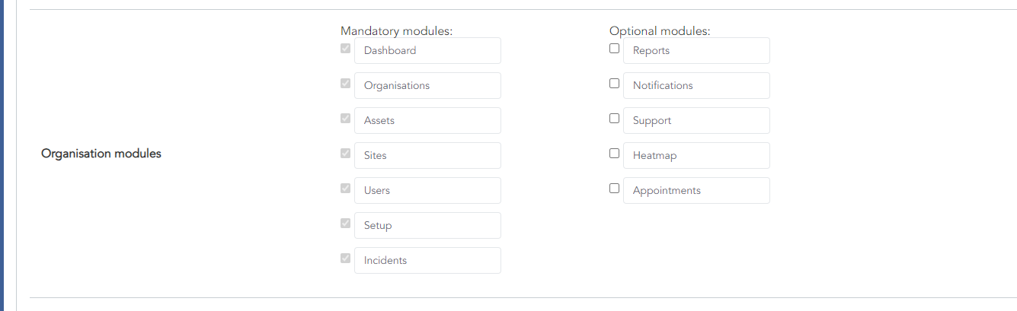Click the Organisation modules section label
1017x311 pixels.
101,154
